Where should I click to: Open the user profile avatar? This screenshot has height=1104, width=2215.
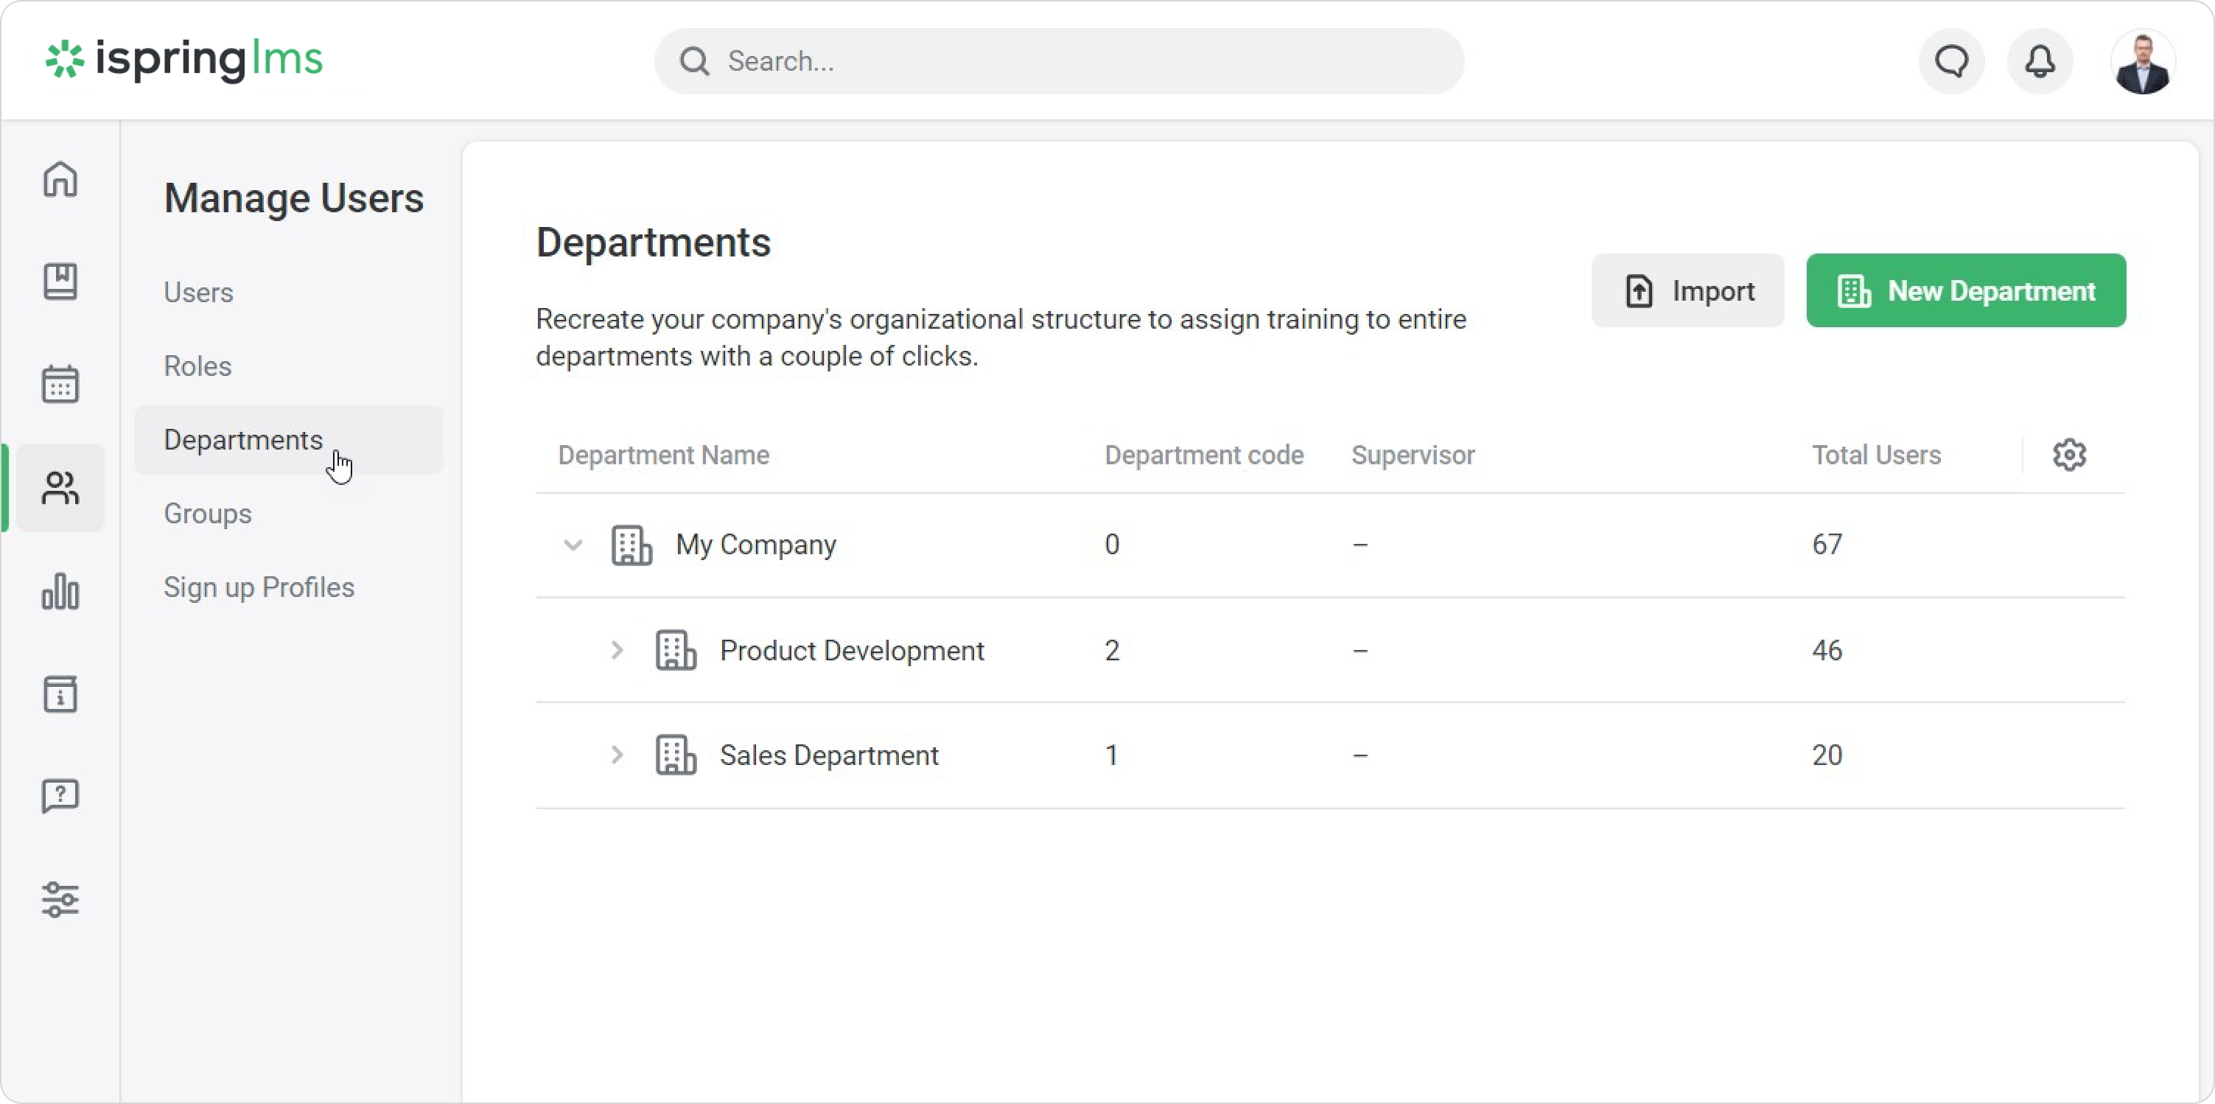click(2142, 61)
